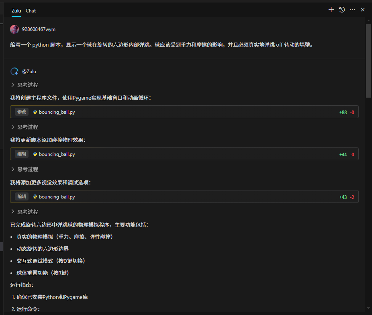The width and height of the screenshot is (372, 315).
Task: Click the 修改 badge on the first file card
Action: [x=21, y=112]
